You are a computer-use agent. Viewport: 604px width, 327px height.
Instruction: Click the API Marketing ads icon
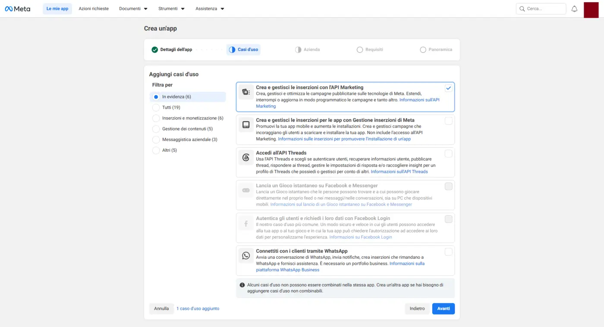[x=246, y=92]
